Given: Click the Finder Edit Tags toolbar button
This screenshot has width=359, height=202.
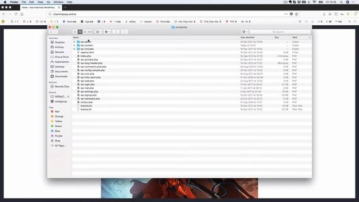Looking at the screenshot, I should (x=125, y=32).
